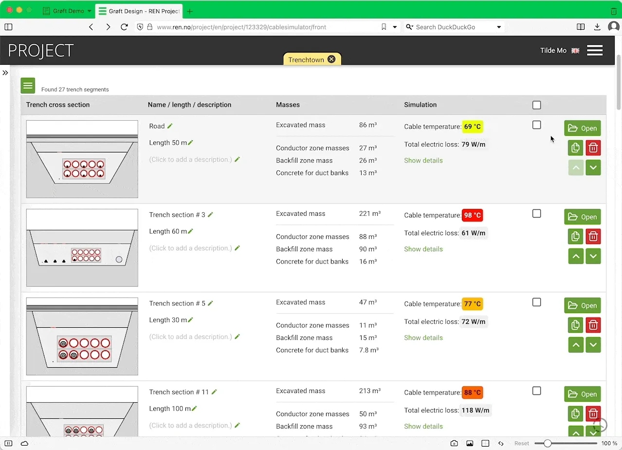Click the green list menu icon

(x=28, y=86)
